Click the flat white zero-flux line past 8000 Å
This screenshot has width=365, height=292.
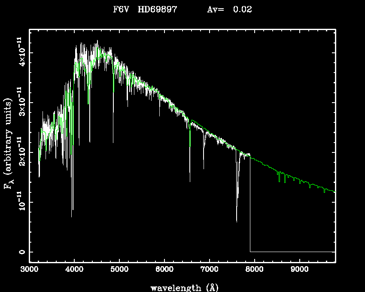click(x=292, y=252)
